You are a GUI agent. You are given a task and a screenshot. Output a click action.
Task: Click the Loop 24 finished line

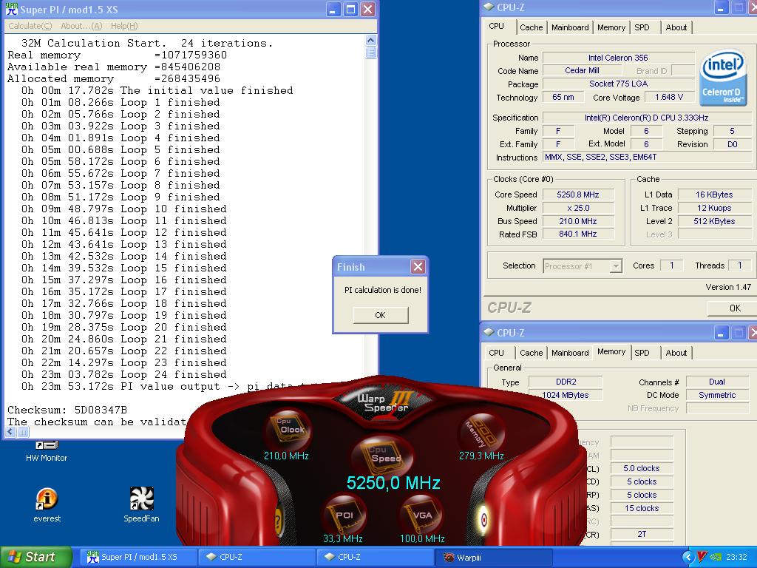click(123, 375)
